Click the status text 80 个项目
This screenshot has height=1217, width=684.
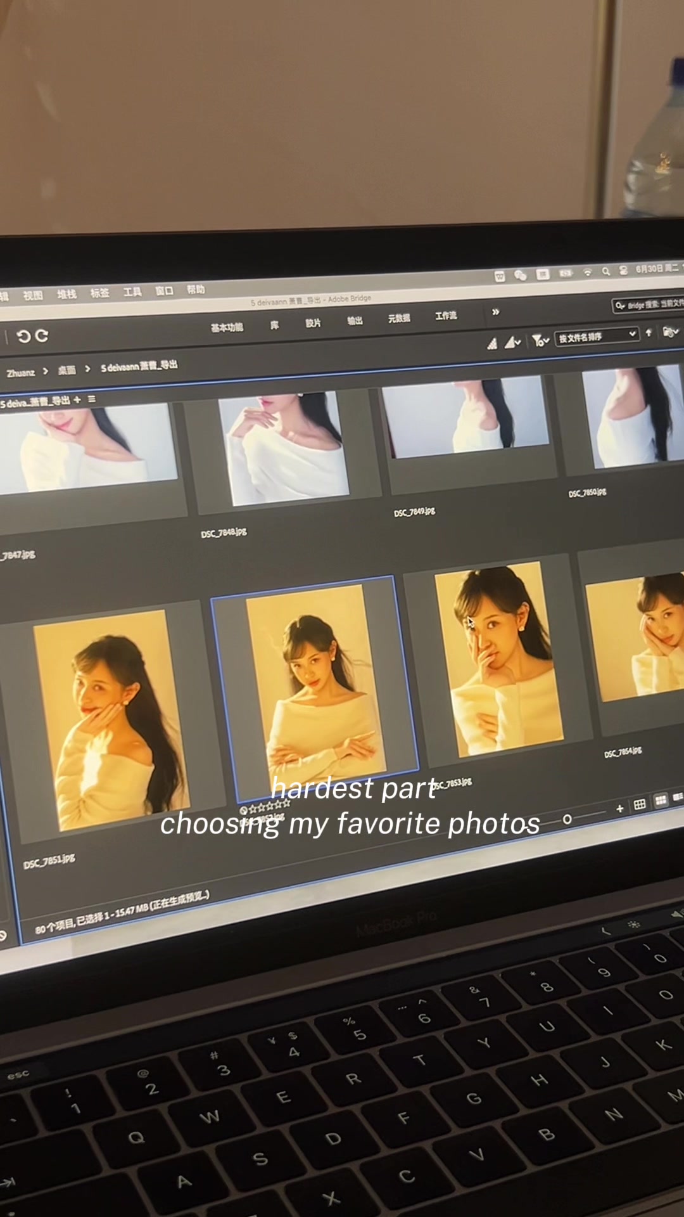coord(56,927)
